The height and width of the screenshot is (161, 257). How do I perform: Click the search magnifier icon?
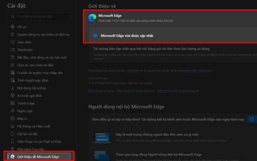13,16
